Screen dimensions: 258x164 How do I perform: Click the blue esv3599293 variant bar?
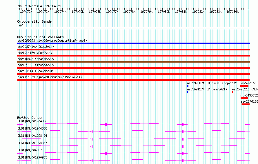pyautogui.click(x=133, y=43)
